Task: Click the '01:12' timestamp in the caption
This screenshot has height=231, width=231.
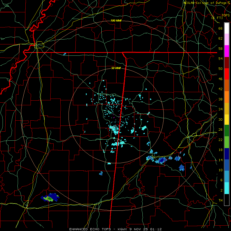Action: [x=156, y=229]
